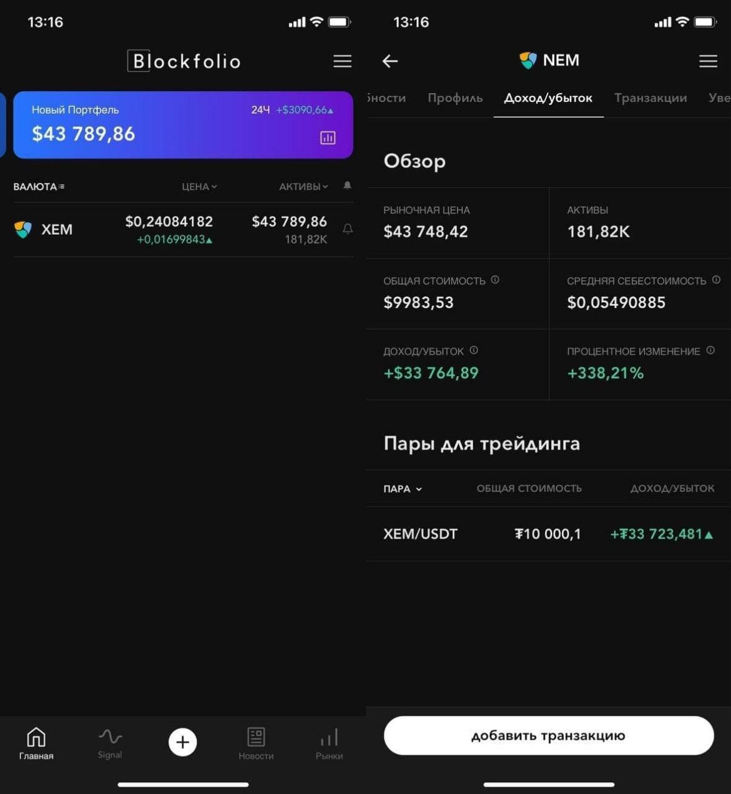Tap the Доход/убыток column header in pairs table
This screenshot has width=731, height=794.
point(672,488)
